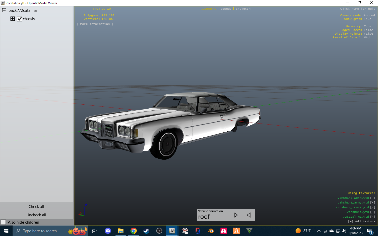Open ZModeler from the taskbar

198,231
